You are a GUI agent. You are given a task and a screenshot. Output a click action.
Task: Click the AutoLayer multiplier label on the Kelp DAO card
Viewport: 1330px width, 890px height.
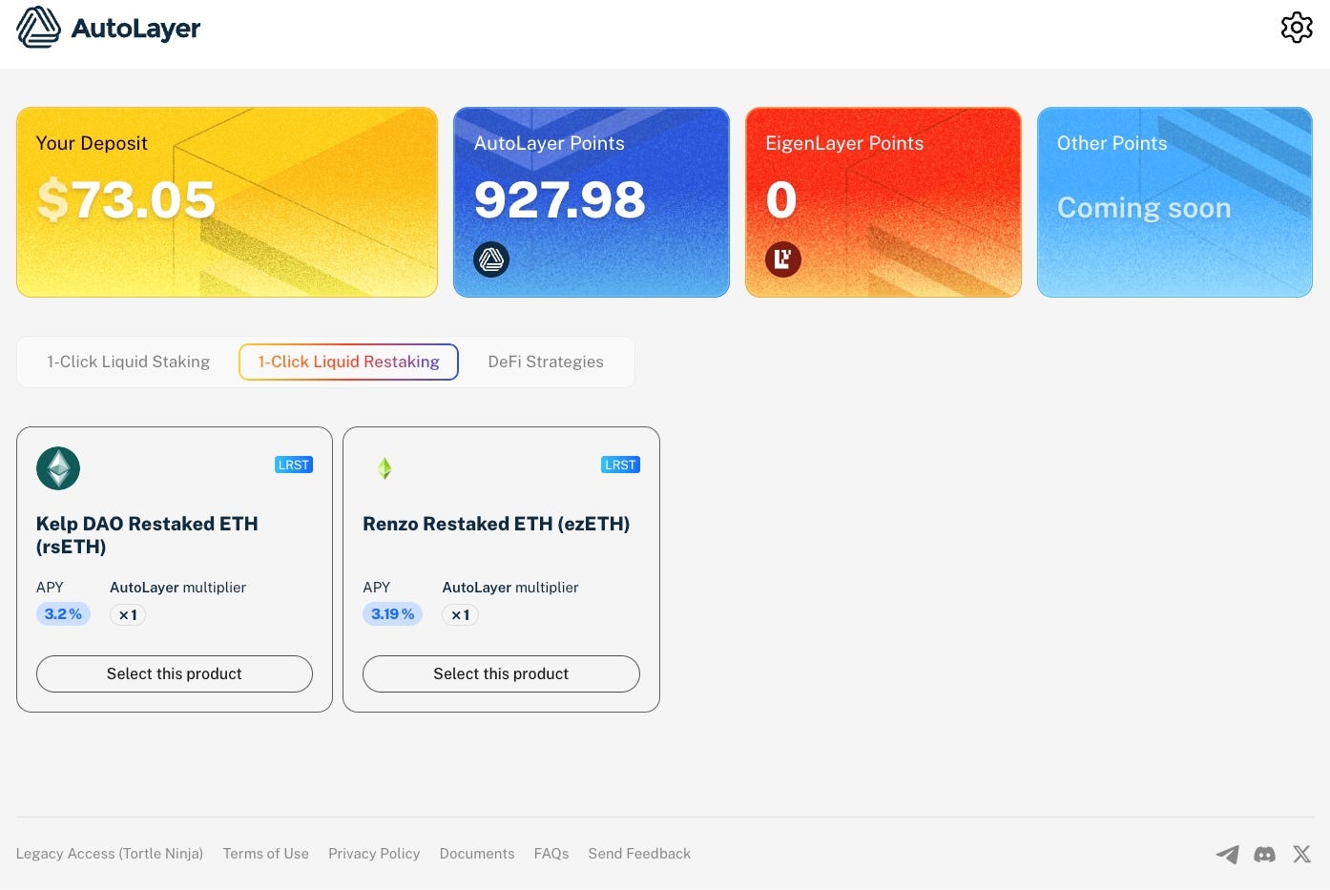click(x=177, y=588)
